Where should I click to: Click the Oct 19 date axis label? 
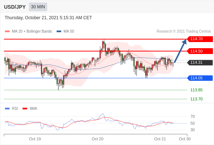35,139
